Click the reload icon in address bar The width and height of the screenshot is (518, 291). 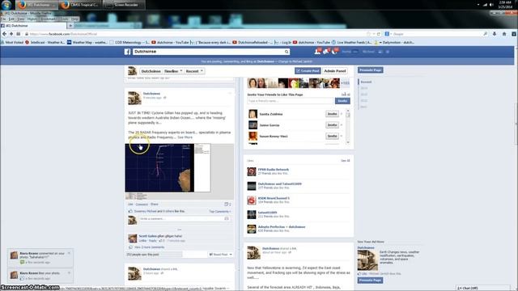[x=379, y=34]
